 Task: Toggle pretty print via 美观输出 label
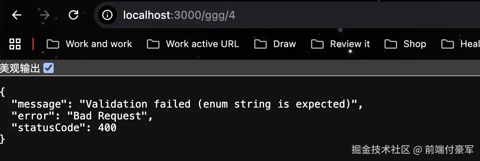click(x=20, y=69)
